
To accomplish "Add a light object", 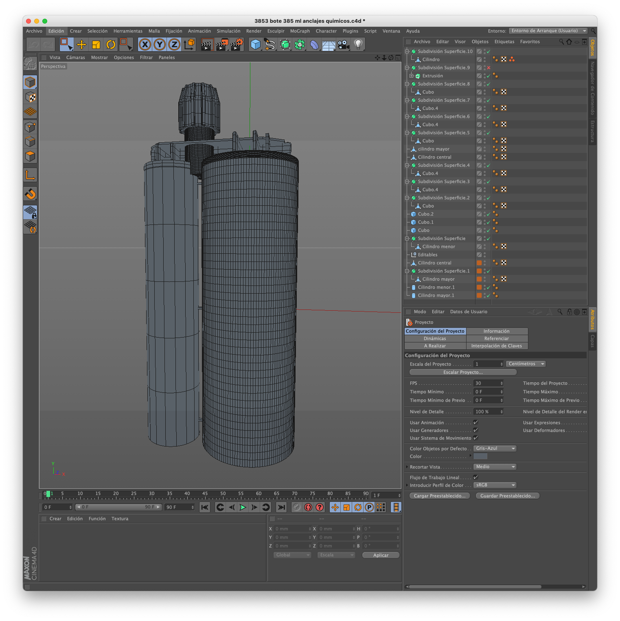I will (358, 44).
